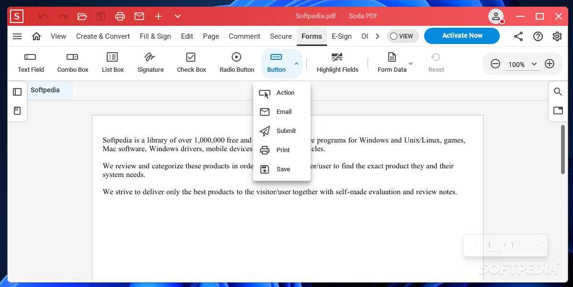Screen dimensions: 573x287
Task: Expand the Form Data dropdown chevron
Action: pyautogui.click(x=411, y=64)
